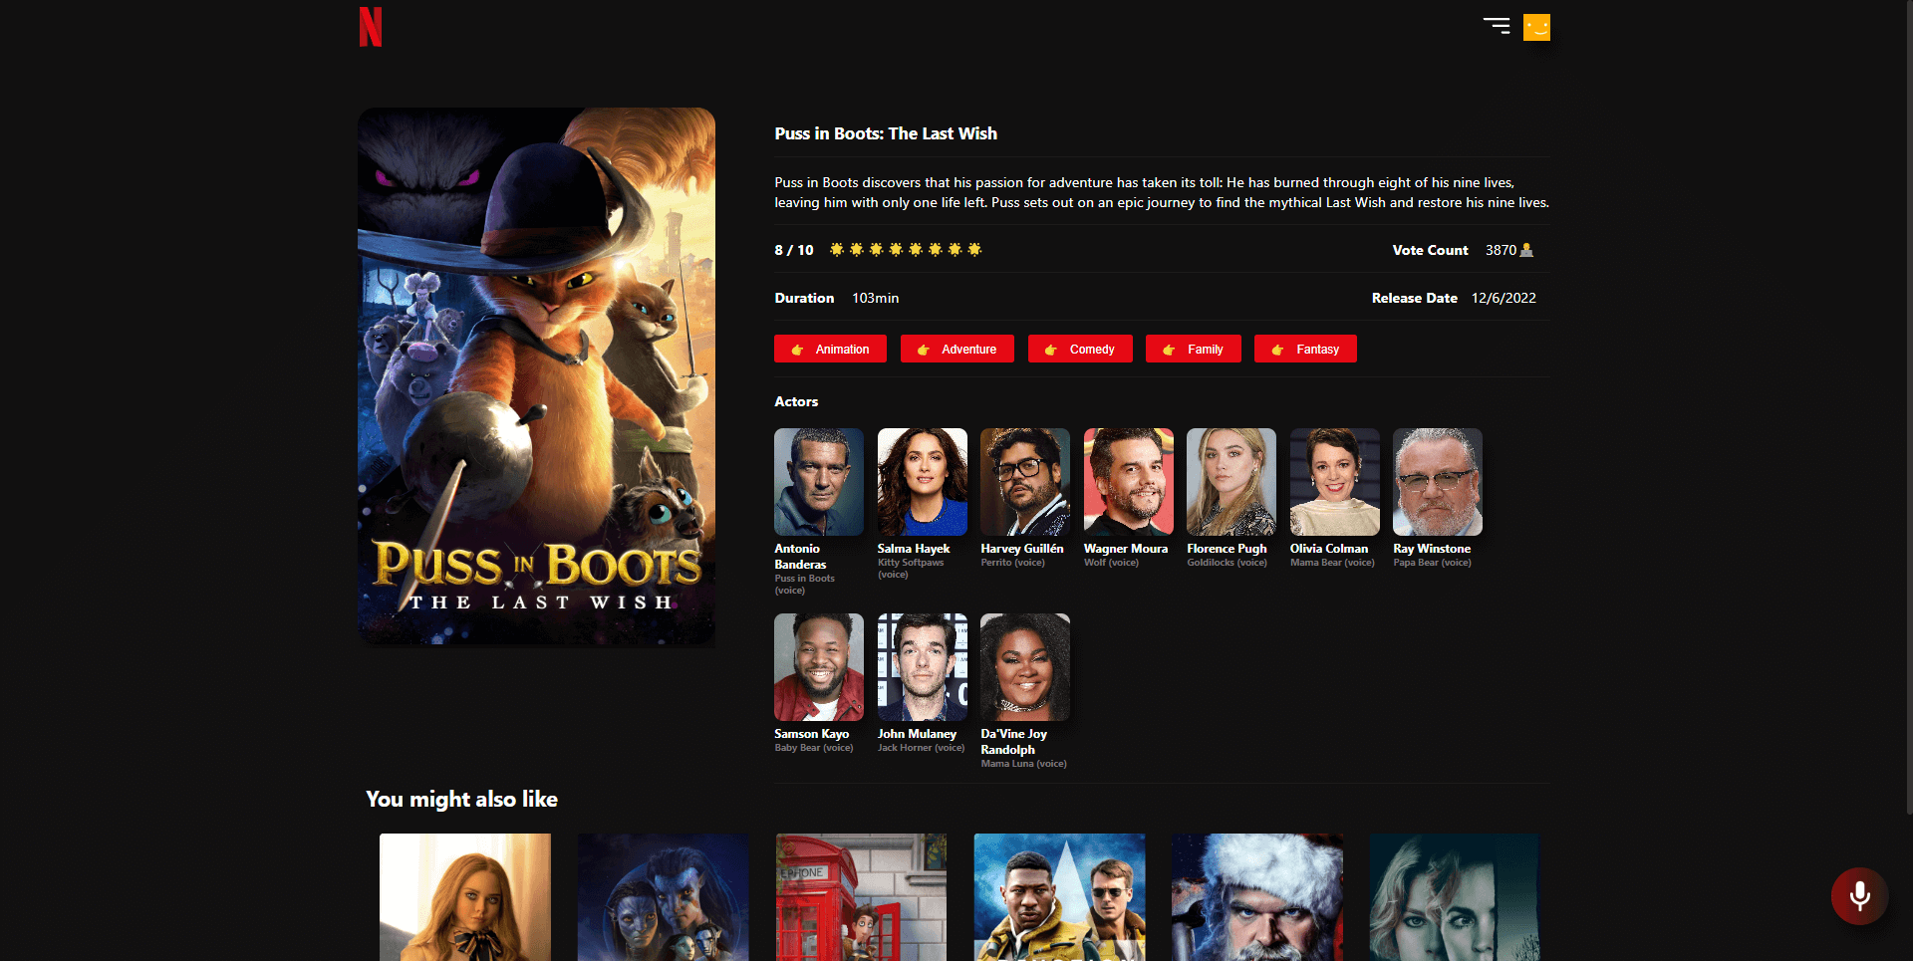Open the Family genre tag
Viewport: 1913px width, 961px height.
tap(1193, 350)
